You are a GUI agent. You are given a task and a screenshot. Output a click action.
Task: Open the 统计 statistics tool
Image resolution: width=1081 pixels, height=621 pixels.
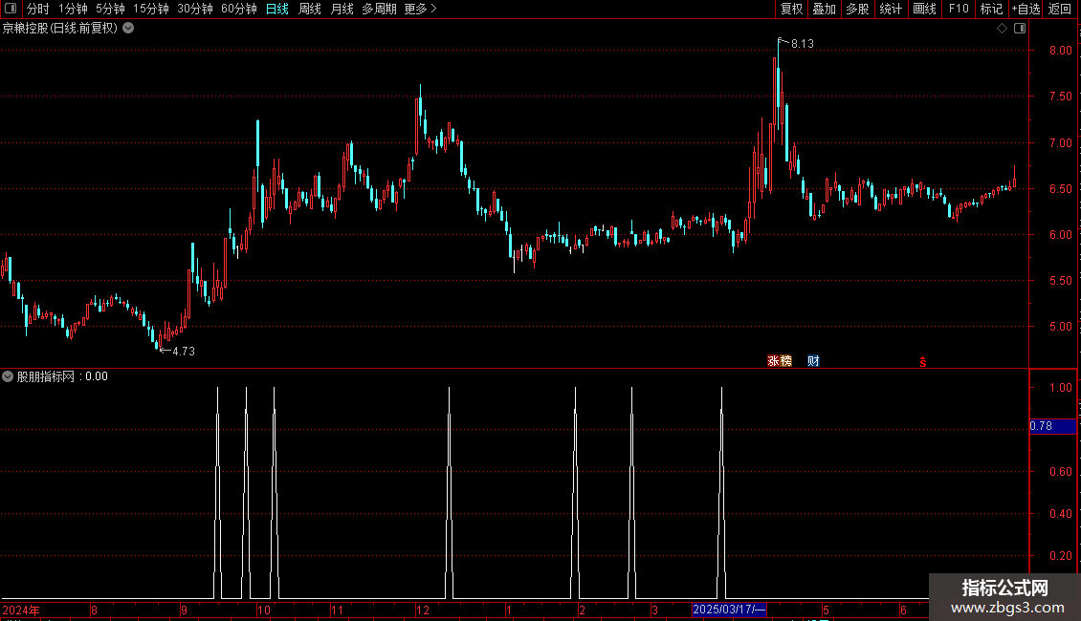point(891,9)
